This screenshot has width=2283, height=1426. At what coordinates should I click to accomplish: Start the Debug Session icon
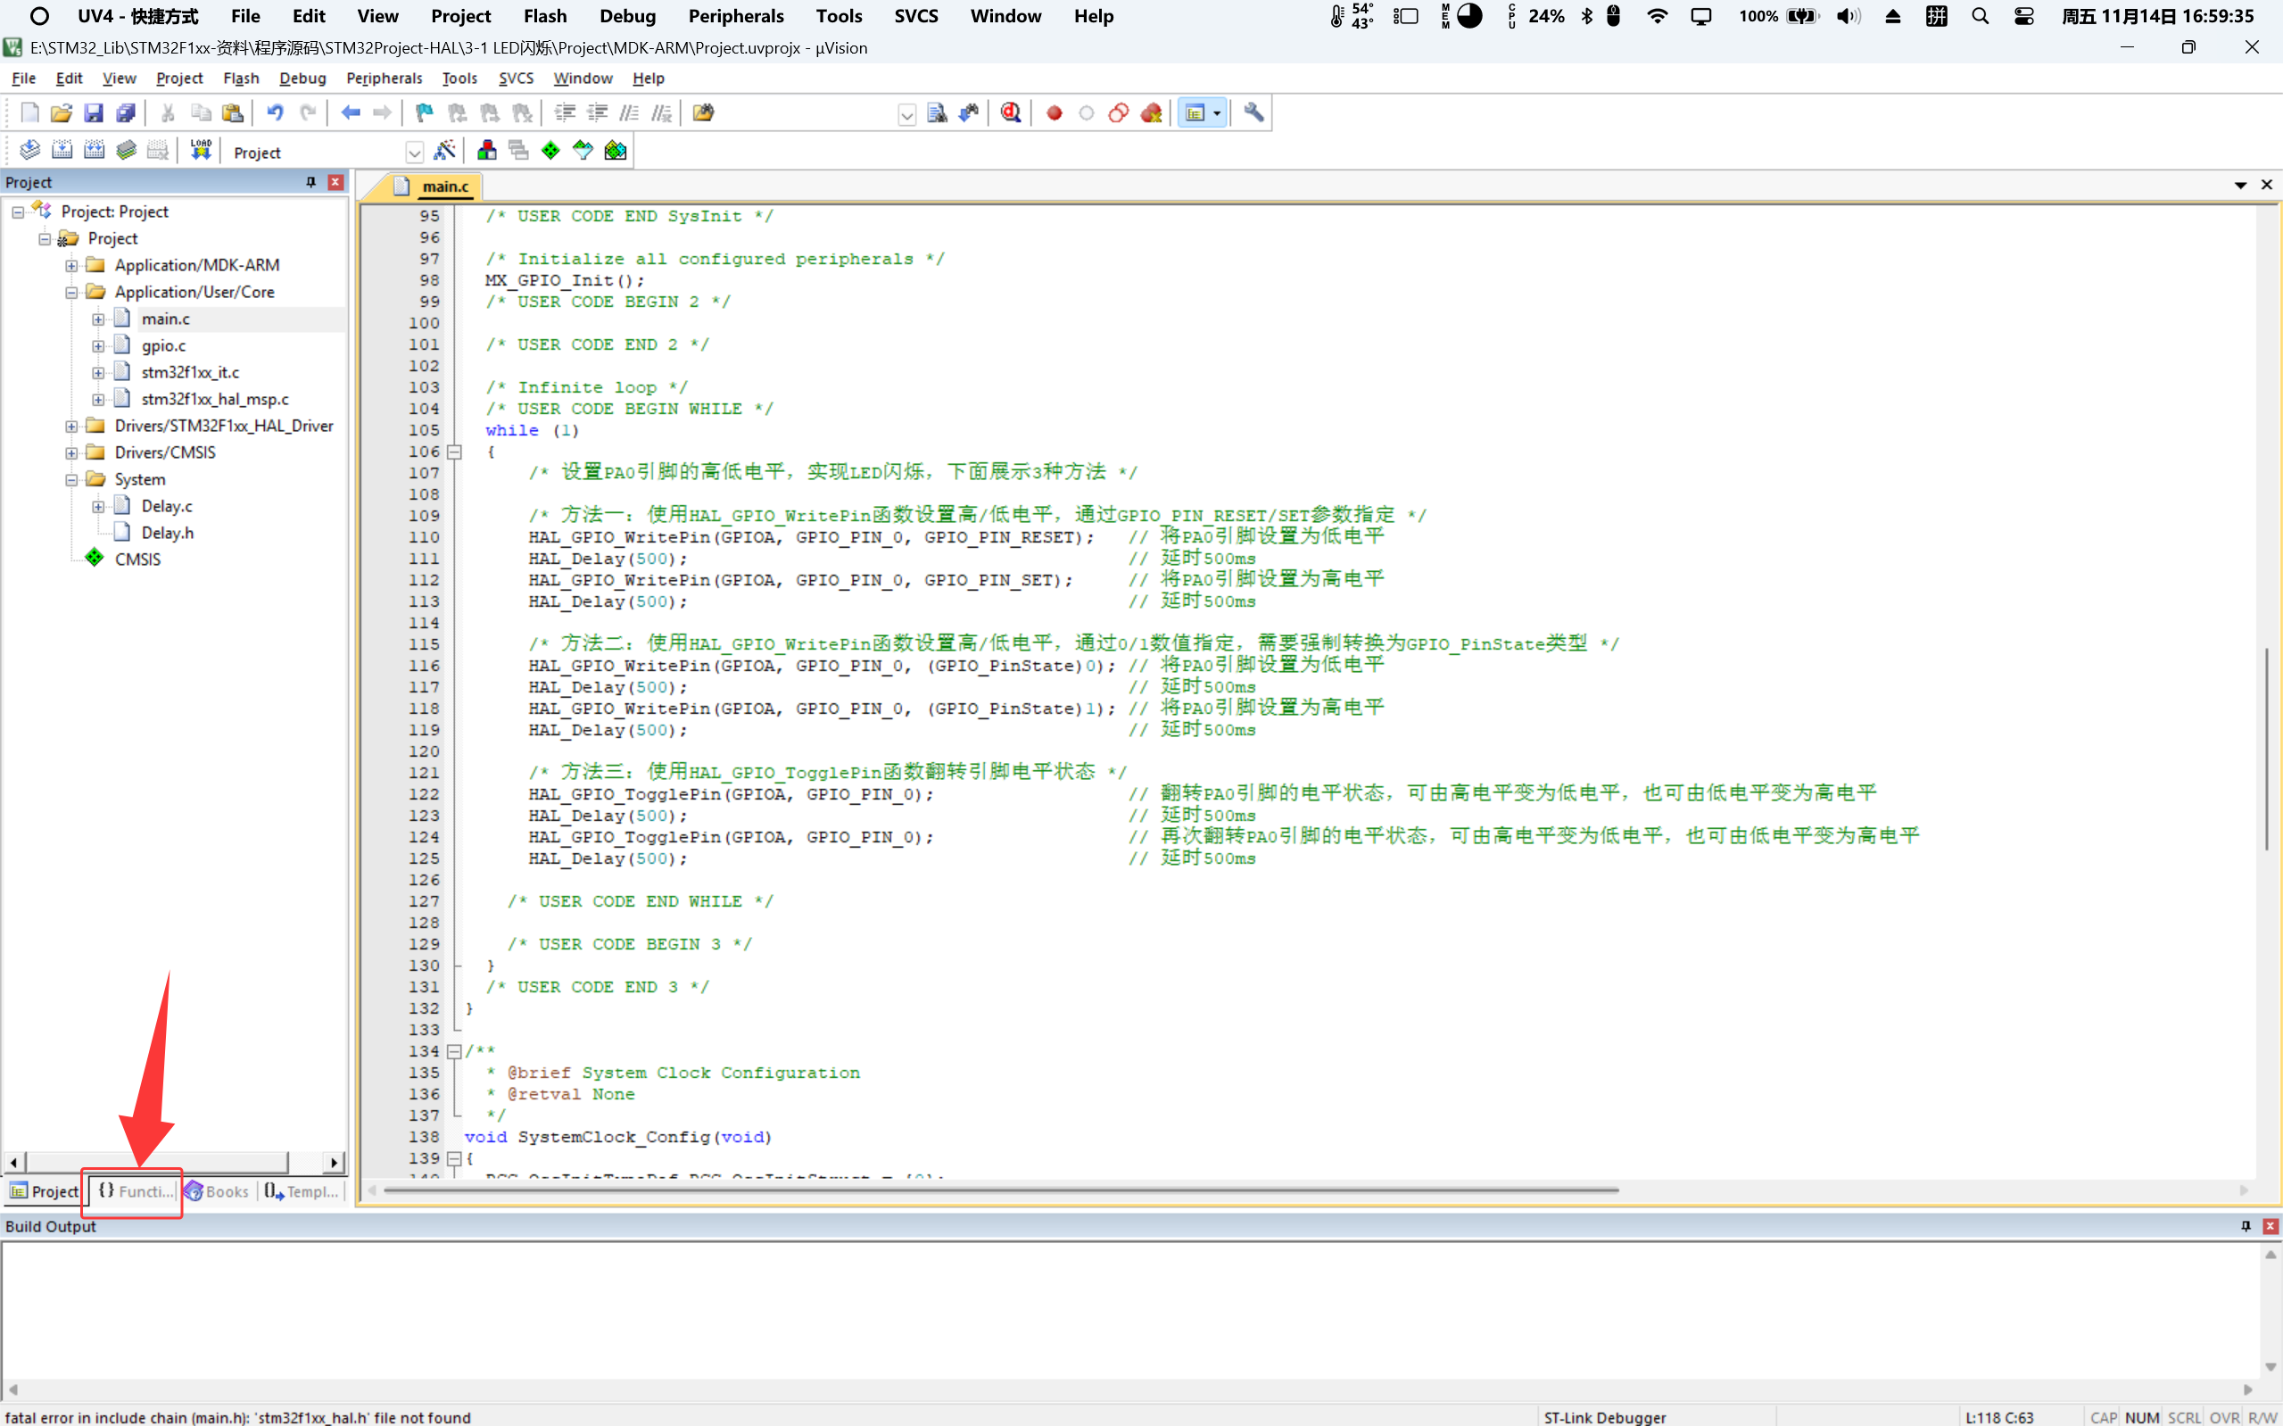1011,113
